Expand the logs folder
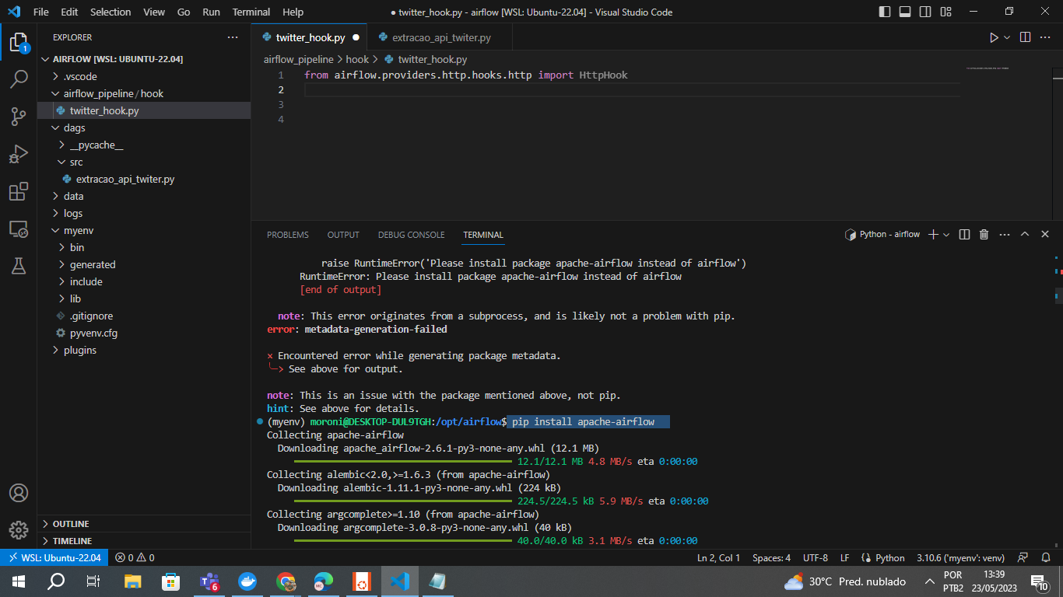Screen dimensions: 1063x597 pos(144,213)
